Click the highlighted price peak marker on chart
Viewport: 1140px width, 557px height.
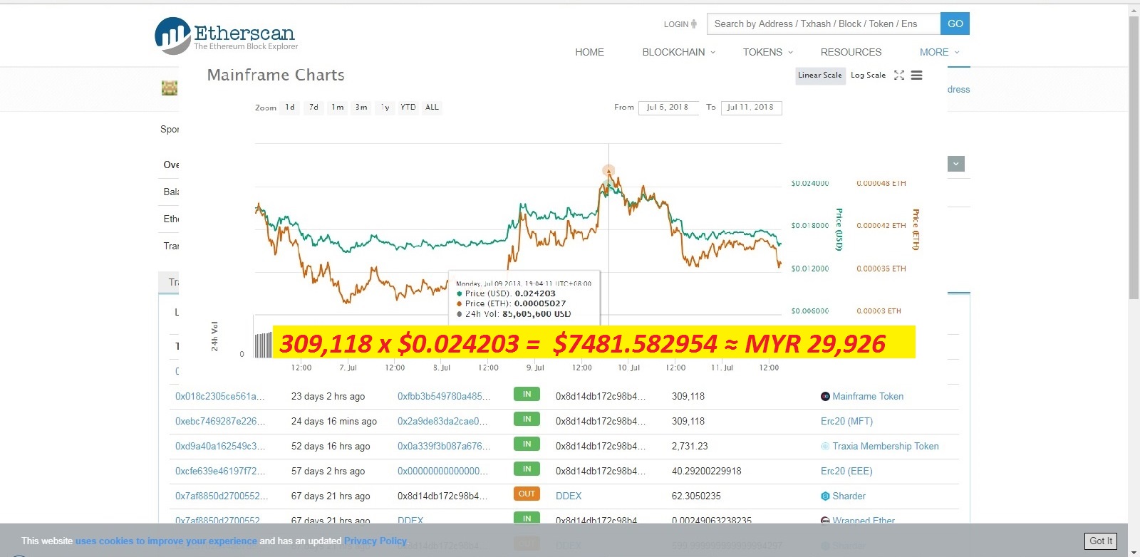pyautogui.click(x=608, y=171)
